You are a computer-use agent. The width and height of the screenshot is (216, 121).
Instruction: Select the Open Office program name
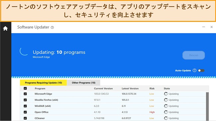(42, 112)
